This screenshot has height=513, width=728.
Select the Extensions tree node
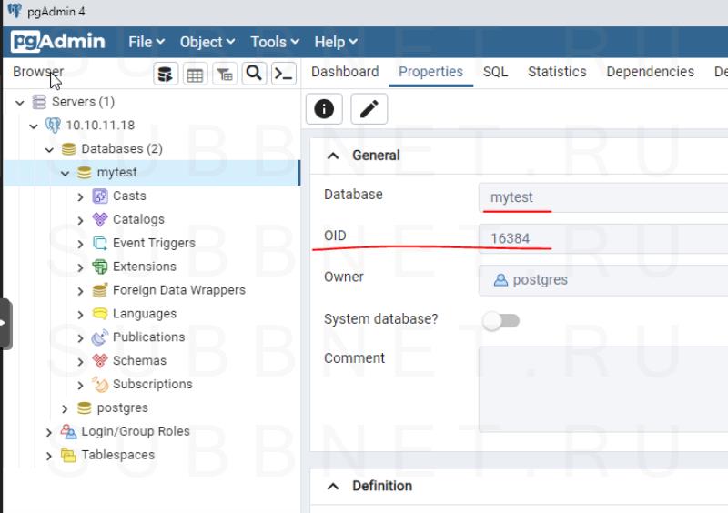pos(144,267)
